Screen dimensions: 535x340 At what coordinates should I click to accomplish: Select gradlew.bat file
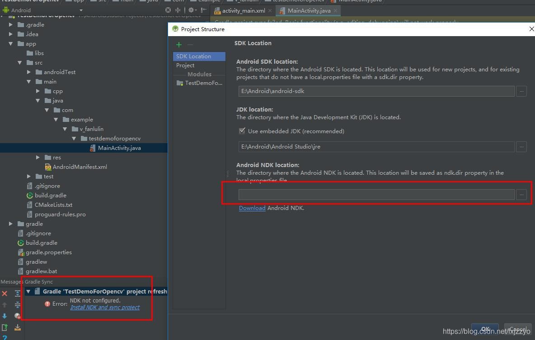41,271
